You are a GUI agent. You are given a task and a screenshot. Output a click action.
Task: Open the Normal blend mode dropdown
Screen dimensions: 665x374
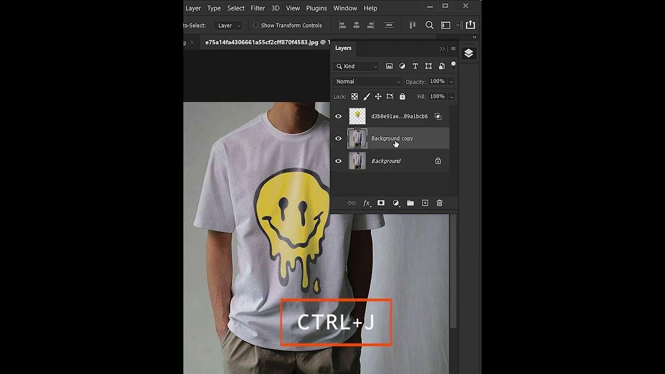point(368,82)
